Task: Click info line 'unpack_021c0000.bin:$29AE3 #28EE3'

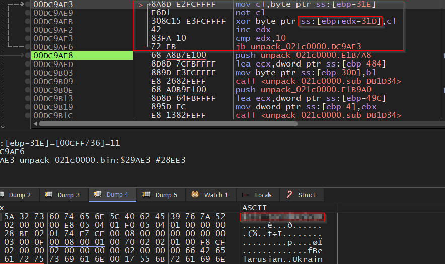Action: pos(103,160)
